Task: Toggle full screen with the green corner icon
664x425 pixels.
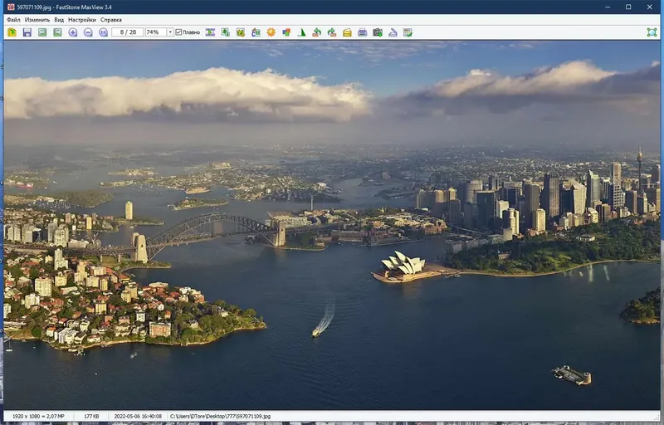Action: pyautogui.click(x=652, y=32)
